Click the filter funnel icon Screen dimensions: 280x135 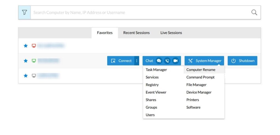pos(24,12)
